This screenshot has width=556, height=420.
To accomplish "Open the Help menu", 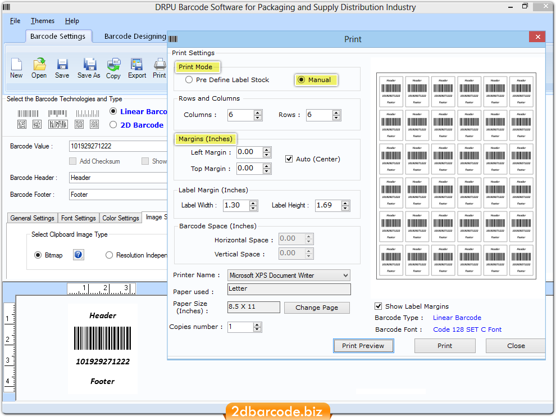I will tap(72, 21).
